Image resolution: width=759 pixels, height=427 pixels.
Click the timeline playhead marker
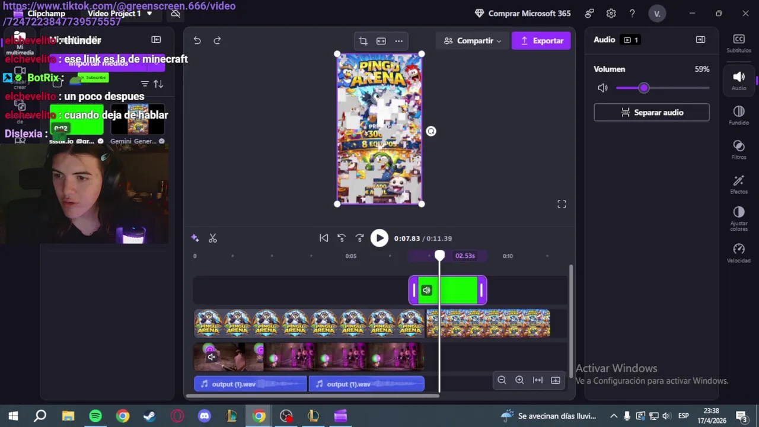coord(439,256)
